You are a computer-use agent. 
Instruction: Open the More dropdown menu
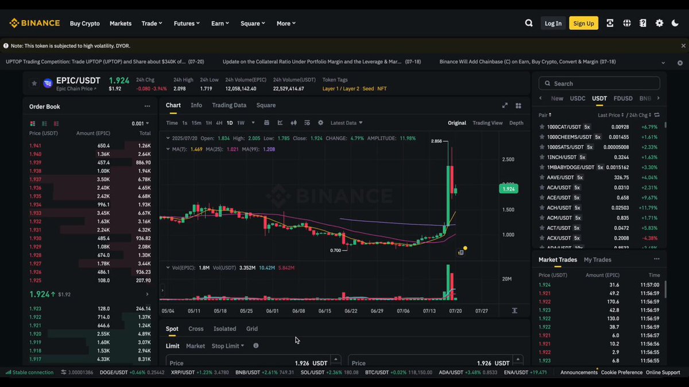click(286, 24)
